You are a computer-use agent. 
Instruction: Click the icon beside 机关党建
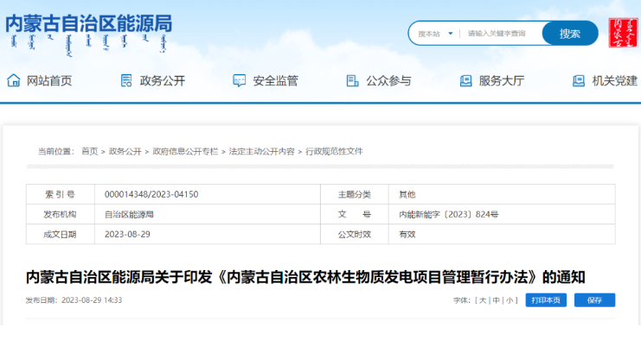[579, 81]
